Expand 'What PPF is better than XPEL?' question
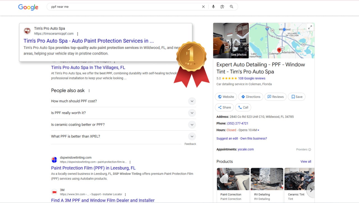359x203 pixels. pyautogui.click(x=123, y=136)
